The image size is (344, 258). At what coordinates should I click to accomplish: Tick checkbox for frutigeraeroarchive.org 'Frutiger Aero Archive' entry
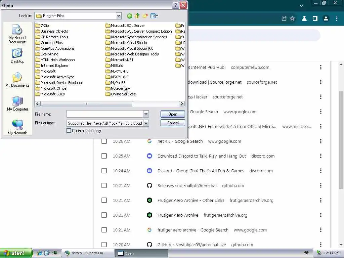click(x=104, y=215)
